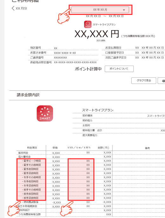This screenshot has height=218, width=165.
Task: Select the 他季その他時間 row label
Action: 31,190
